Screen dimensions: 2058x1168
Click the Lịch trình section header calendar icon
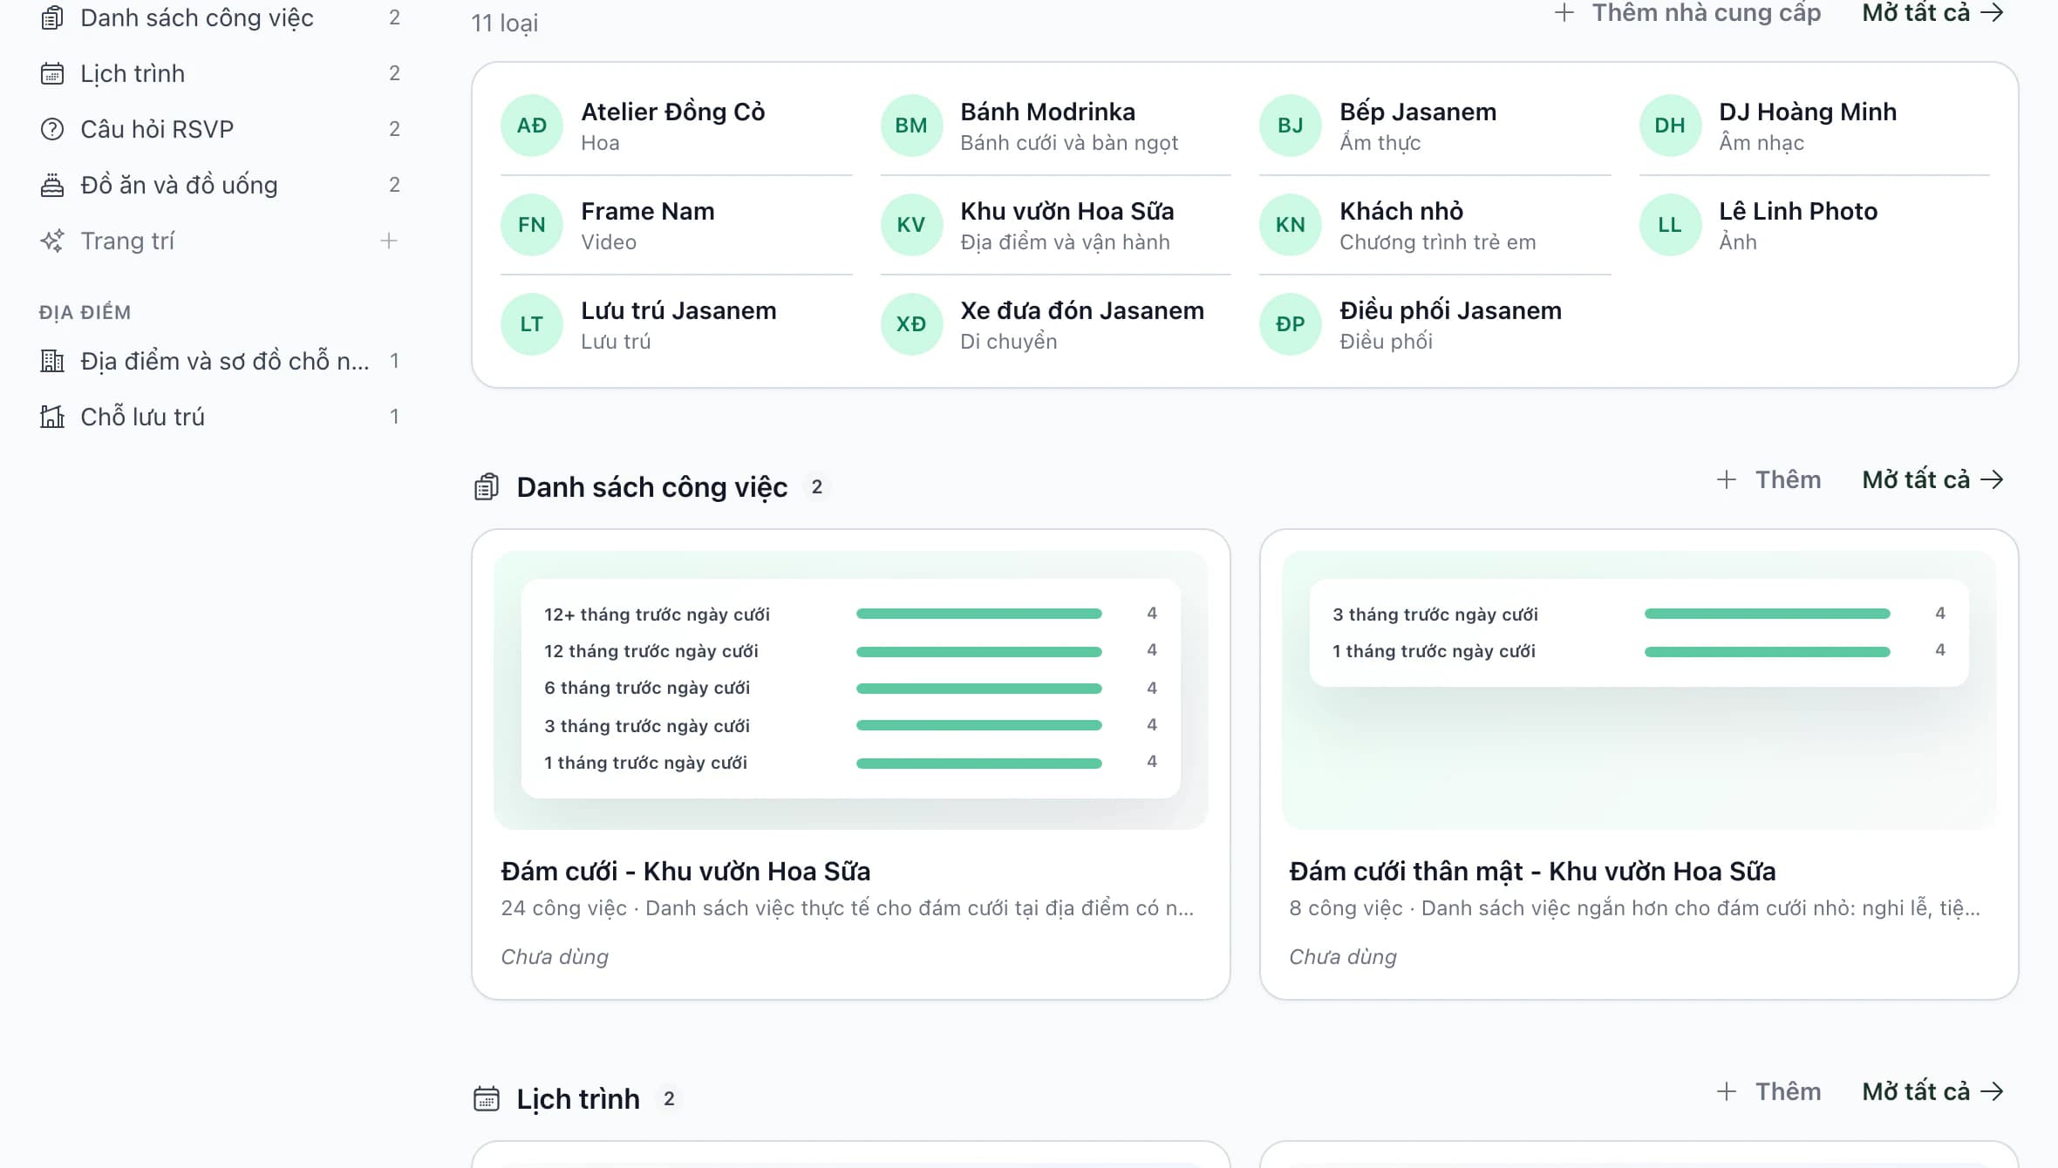coord(487,1098)
